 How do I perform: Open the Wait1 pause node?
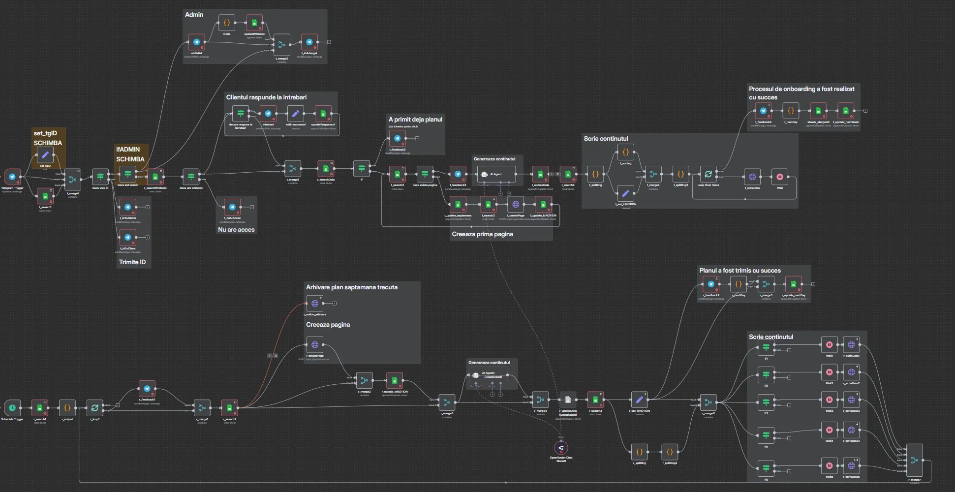click(829, 345)
